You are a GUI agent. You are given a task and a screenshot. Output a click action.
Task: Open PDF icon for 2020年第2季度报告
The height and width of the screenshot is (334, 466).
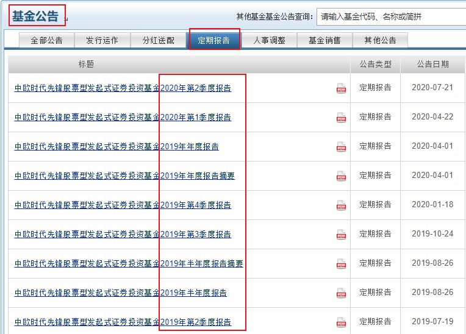point(341,88)
